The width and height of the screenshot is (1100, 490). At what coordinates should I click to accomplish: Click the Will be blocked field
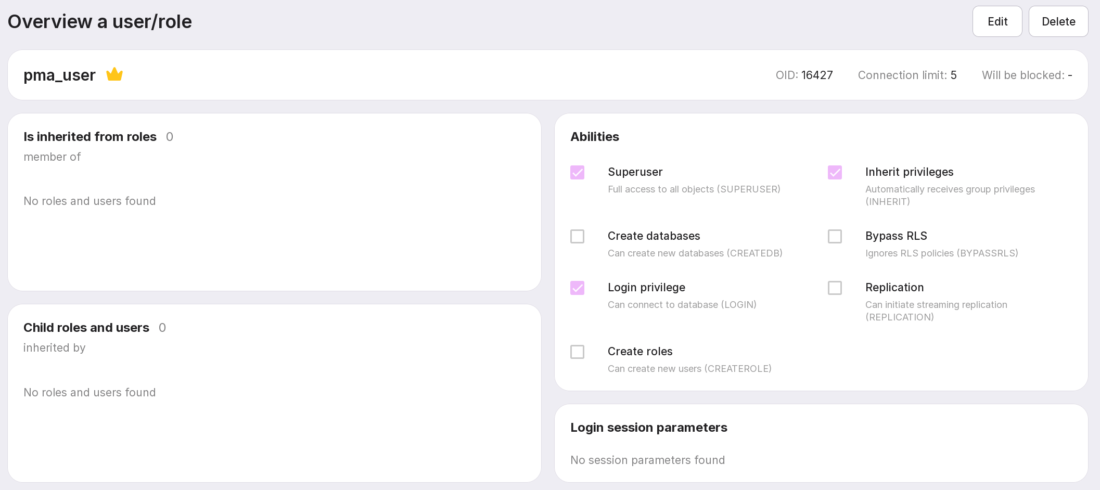1027,75
